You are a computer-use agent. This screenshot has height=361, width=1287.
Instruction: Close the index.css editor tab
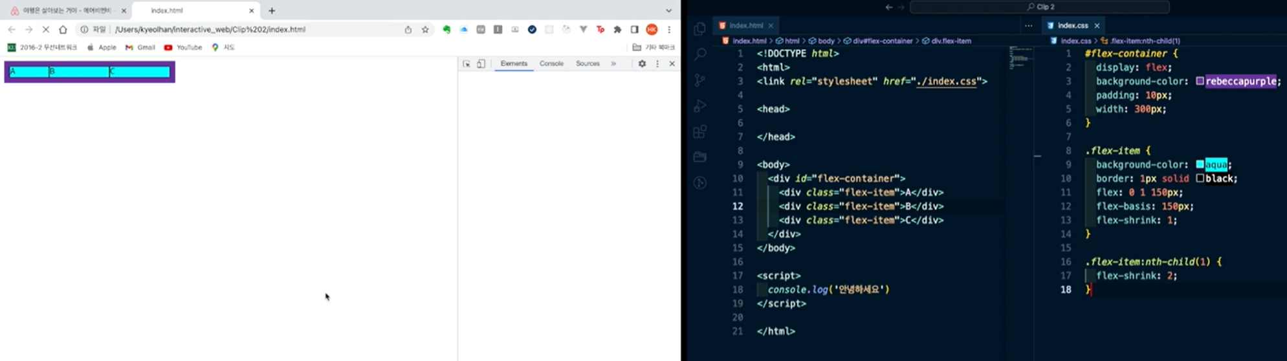pos(1097,26)
